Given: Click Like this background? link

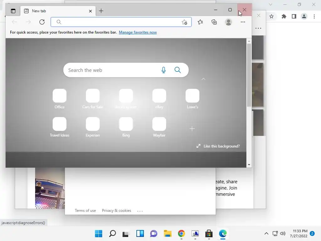Looking at the screenshot, I should click(x=218, y=146).
